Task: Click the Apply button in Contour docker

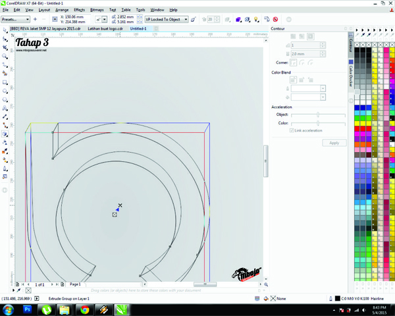Action: (x=334, y=142)
